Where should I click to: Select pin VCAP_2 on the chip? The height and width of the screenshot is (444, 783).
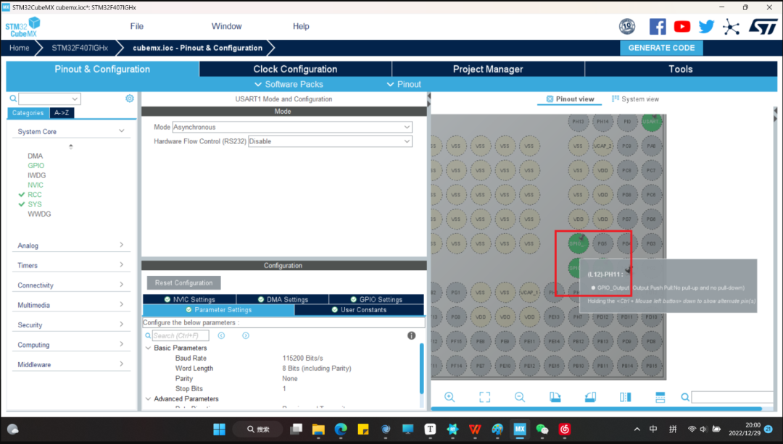click(x=602, y=146)
